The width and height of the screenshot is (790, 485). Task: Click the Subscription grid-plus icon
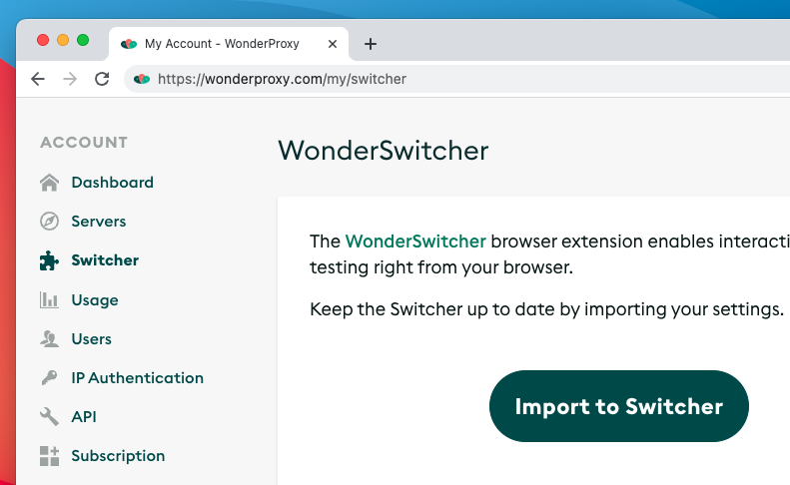49,456
